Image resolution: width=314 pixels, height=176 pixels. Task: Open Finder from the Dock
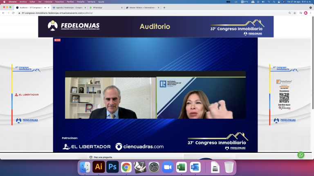[x=85, y=167]
